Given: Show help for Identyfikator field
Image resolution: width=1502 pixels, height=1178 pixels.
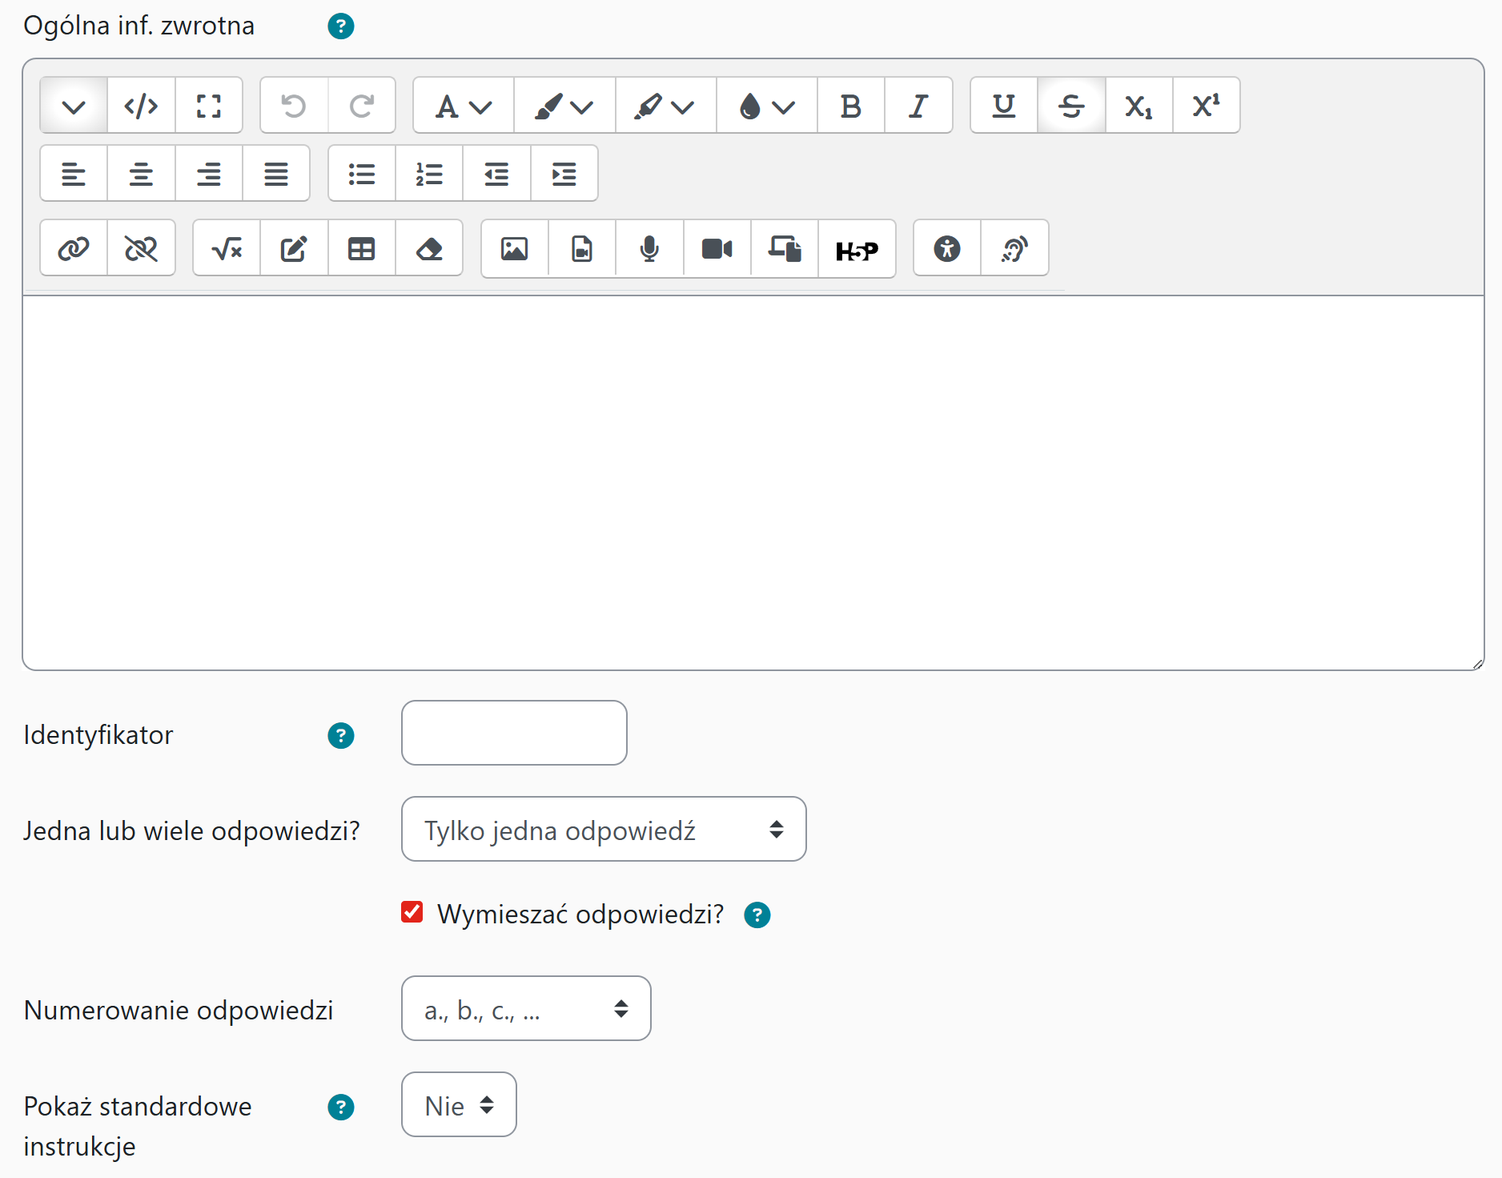Looking at the screenshot, I should point(341,735).
